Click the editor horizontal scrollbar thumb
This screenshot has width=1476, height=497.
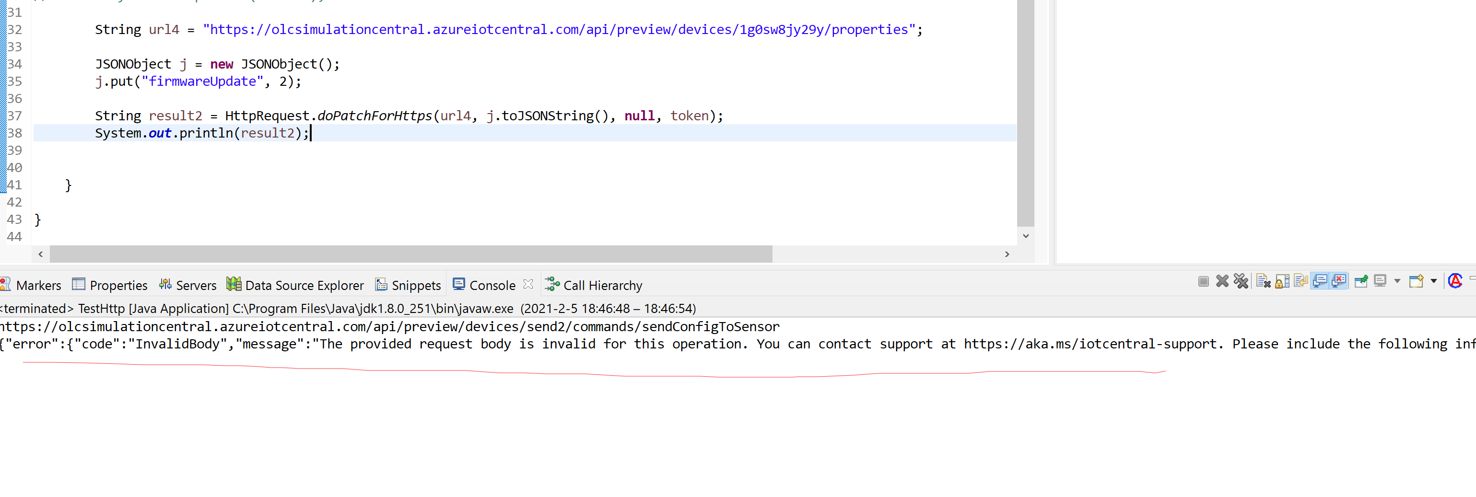411,254
